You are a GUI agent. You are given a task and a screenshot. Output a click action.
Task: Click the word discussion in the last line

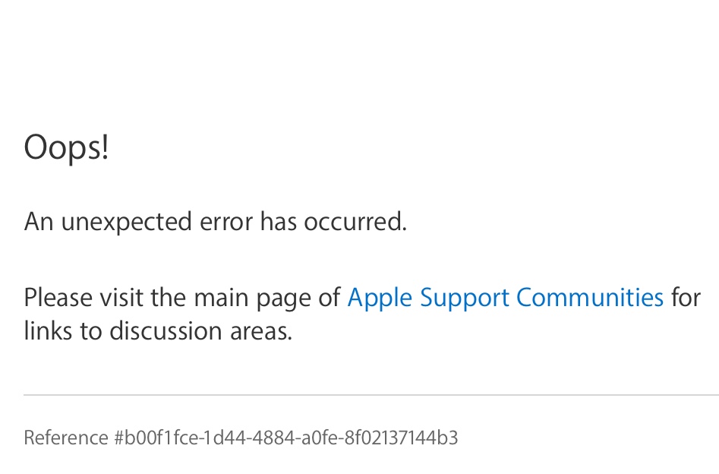(x=171, y=331)
